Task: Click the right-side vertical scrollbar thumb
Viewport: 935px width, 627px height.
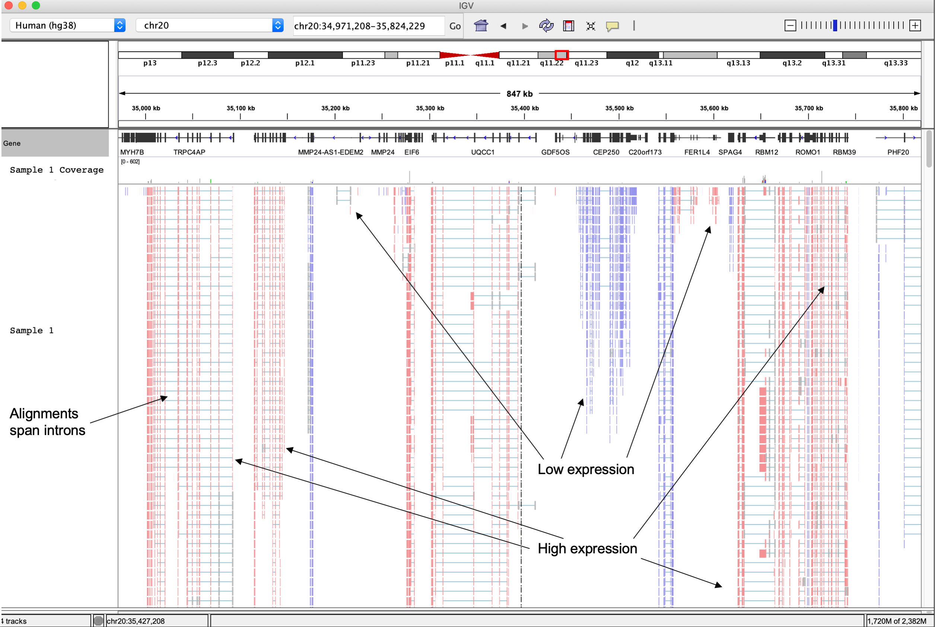Action: (x=929, y=149)
